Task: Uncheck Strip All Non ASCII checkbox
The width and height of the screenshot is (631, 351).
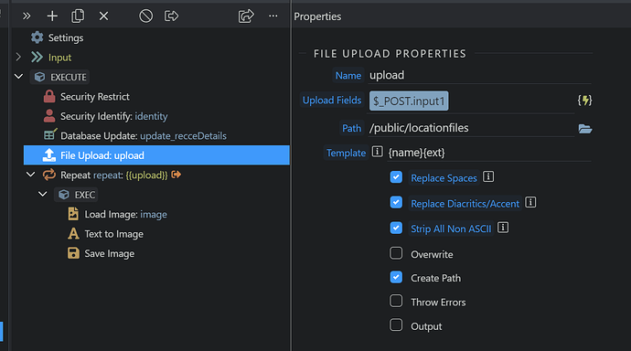Action: 396,228
